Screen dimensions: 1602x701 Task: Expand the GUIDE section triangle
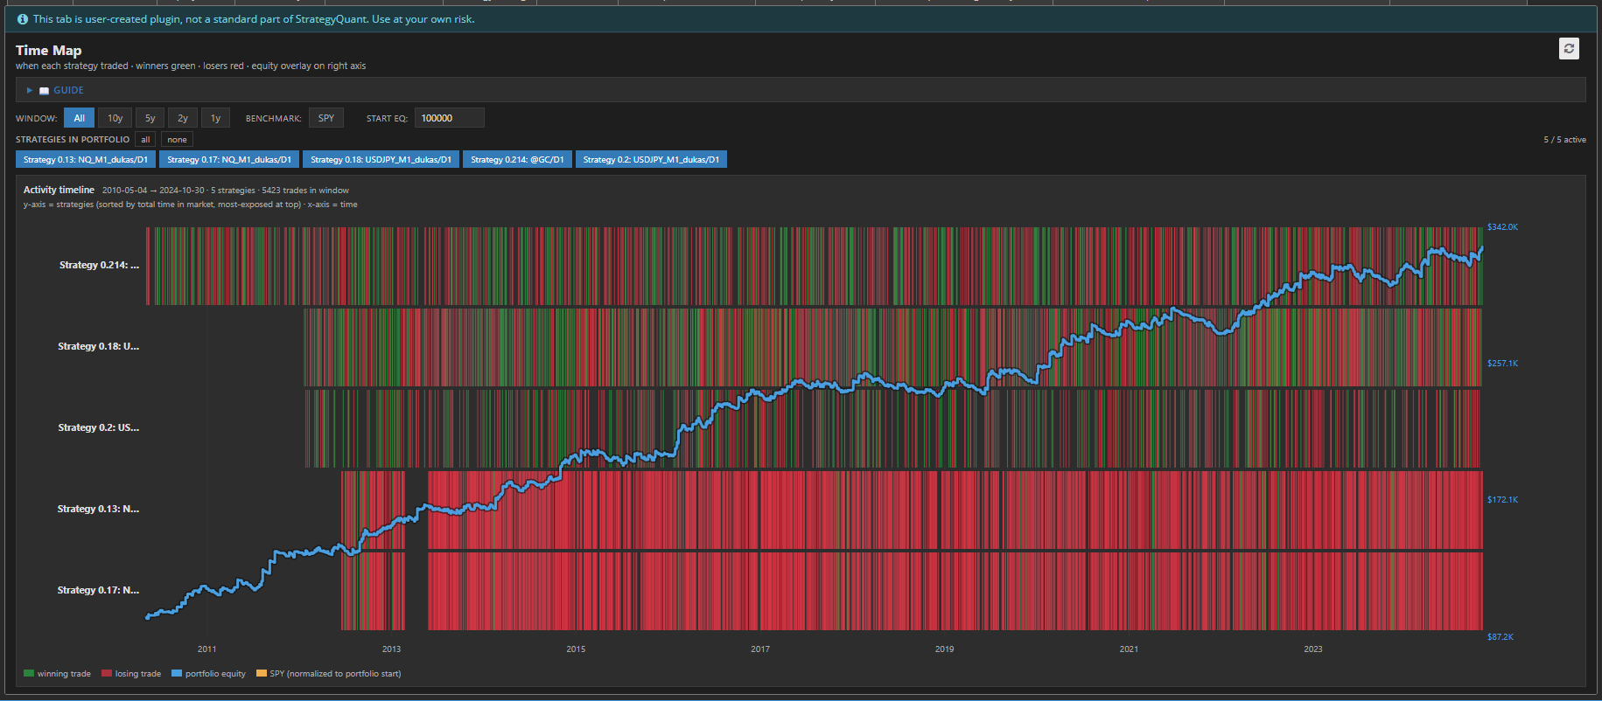click(29, 90)
